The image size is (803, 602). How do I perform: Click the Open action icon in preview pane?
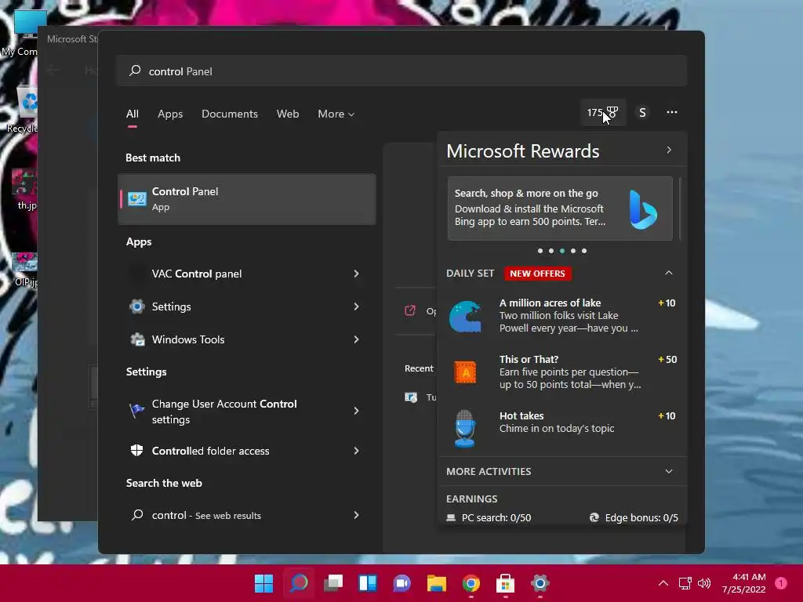point(410,310)
